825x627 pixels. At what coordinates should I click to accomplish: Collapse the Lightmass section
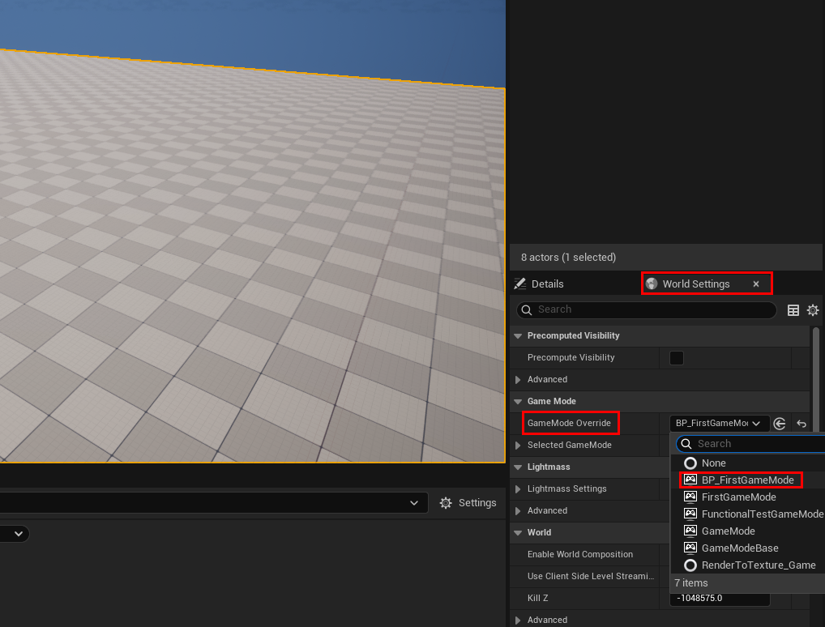(x=518, y=467)
